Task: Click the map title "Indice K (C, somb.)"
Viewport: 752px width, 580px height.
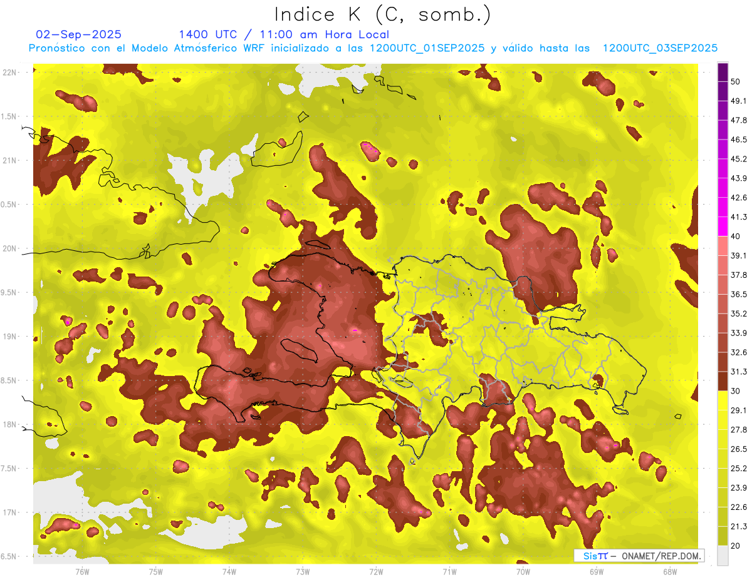Action: (x=382, y=14)
